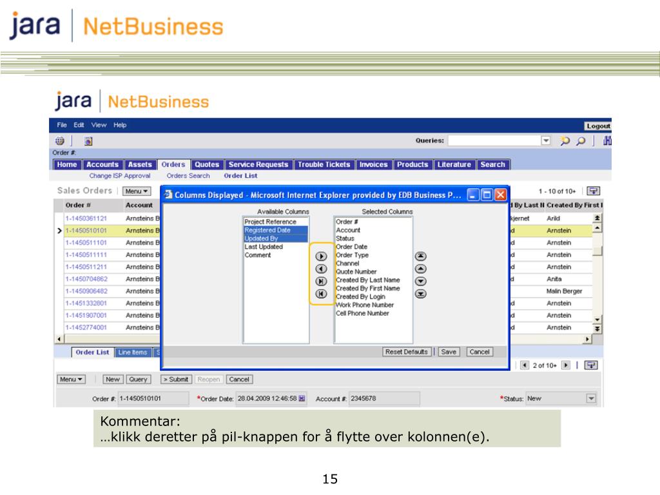Switch to the Products tab
The image size is (660, 495).
[412, 164]
